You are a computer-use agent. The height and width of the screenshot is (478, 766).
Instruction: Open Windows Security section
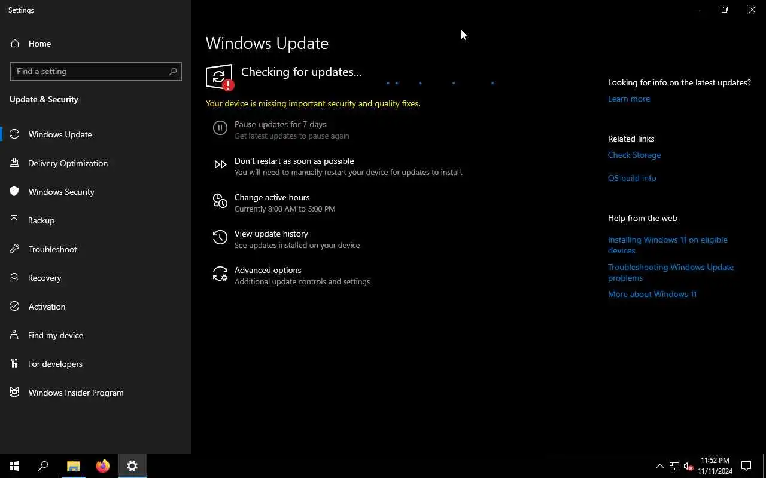point(96,192)
